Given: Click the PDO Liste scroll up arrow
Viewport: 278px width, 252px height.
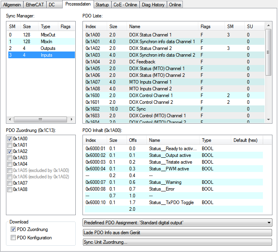Looking at the screenshot, I should 268,25.
